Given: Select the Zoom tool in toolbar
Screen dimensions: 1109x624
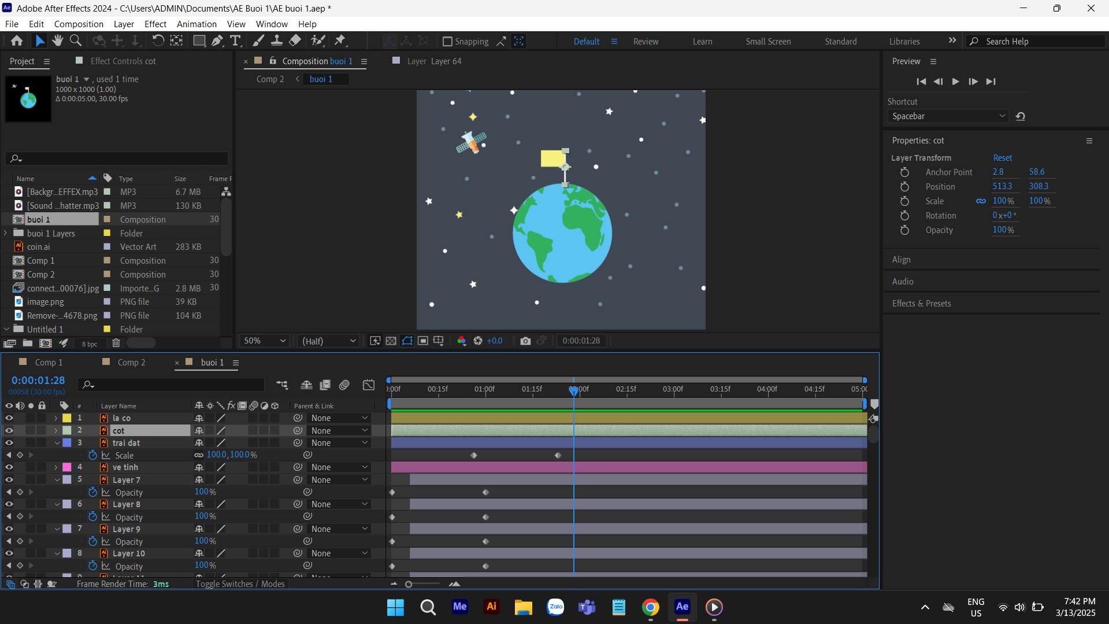Looking at the screenshot, I should [x=75, y=40].
